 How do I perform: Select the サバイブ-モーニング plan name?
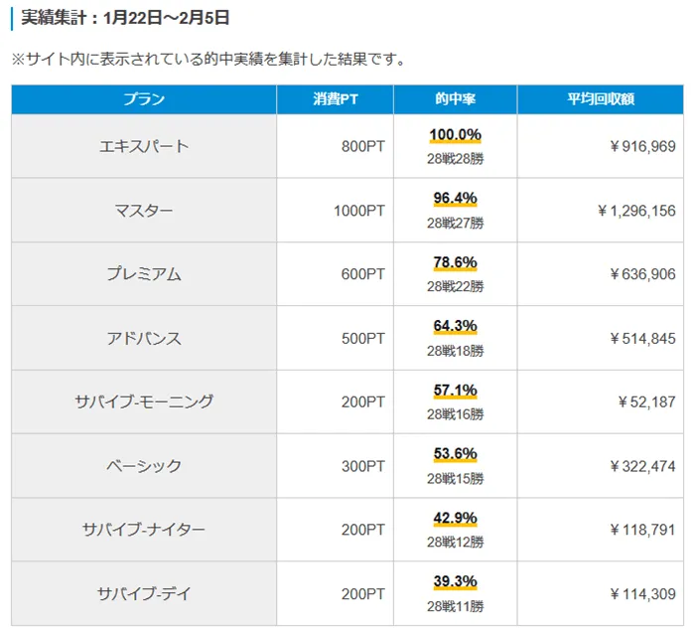point(144,402)
